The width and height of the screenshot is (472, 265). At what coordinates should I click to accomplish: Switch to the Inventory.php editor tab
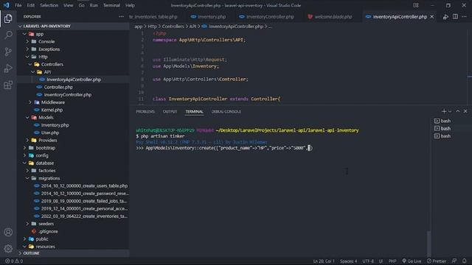[208, 17]
